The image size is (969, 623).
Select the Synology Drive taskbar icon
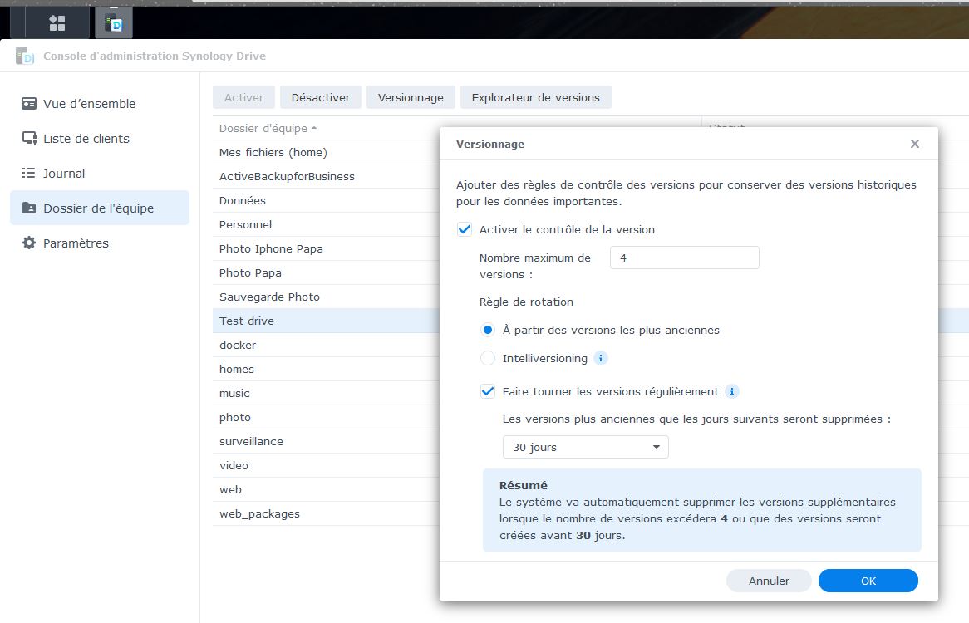pos(114,23)
